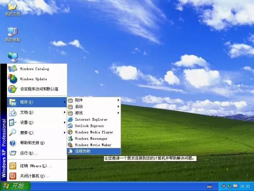Select the highlighted 远程协助 entry
The height and width of the screenshot is (191, 254).
94,151
